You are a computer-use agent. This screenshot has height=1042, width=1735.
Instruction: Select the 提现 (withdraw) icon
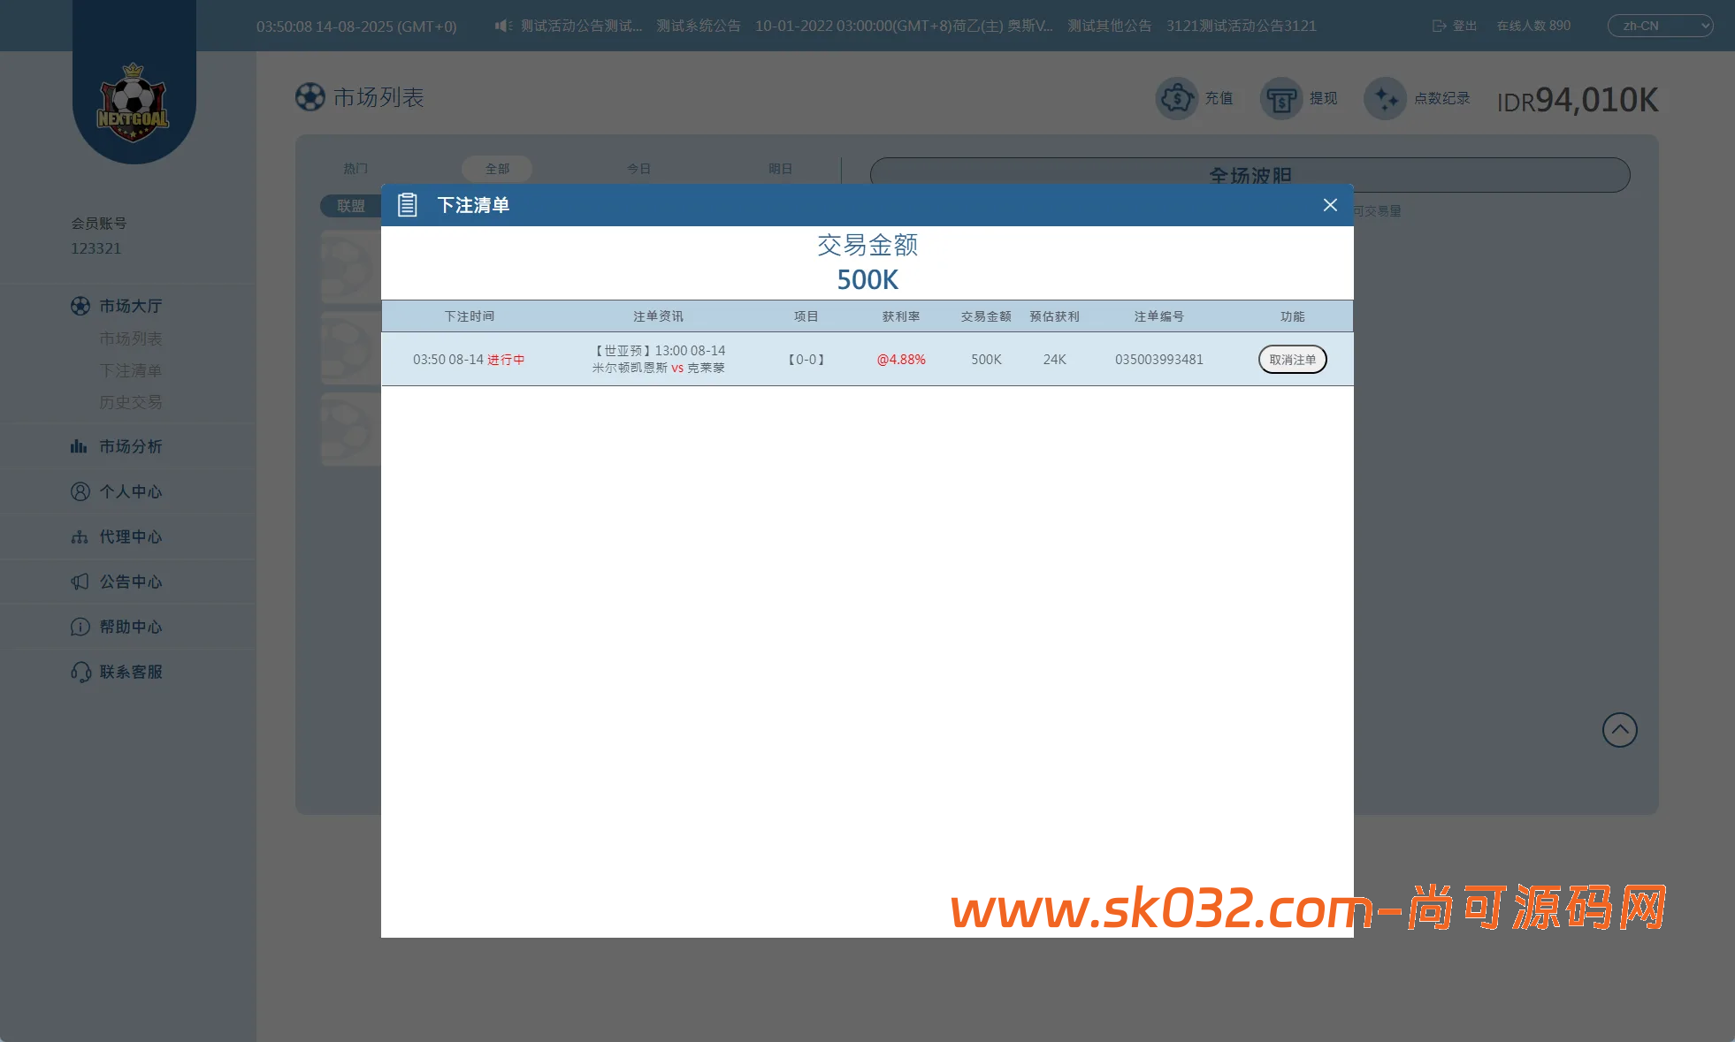(x=1280, y=98)
